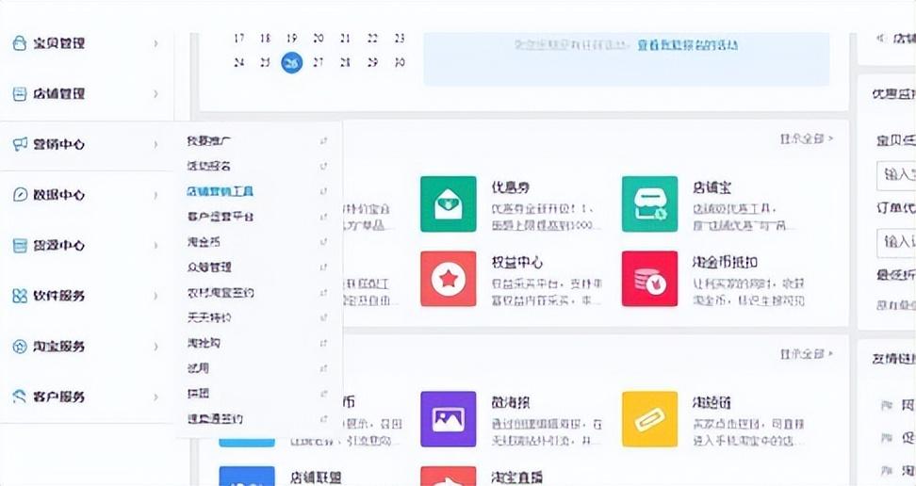The height and width of the screenshot is (486, 916).
Task: Open the red 淘宝直播 tile icon
Action: coord(448,476)
